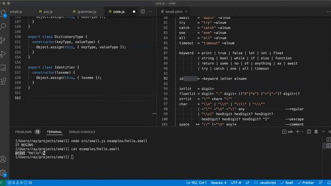The height and width of the screenshot is (186, 331).
Task: Open the Manage gear menu
Action: (3, 173)
